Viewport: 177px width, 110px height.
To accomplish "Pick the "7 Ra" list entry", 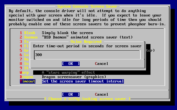I will (24, 59).
